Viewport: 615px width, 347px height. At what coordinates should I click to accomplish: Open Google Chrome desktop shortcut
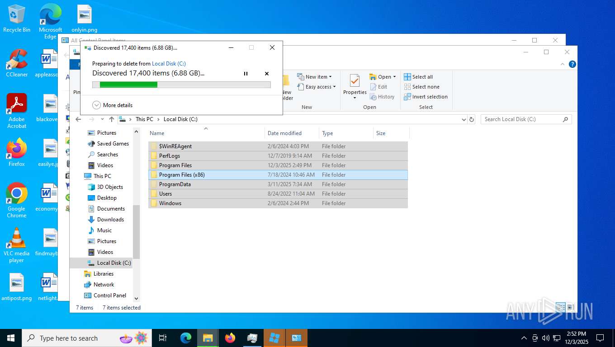click(17, 200)
